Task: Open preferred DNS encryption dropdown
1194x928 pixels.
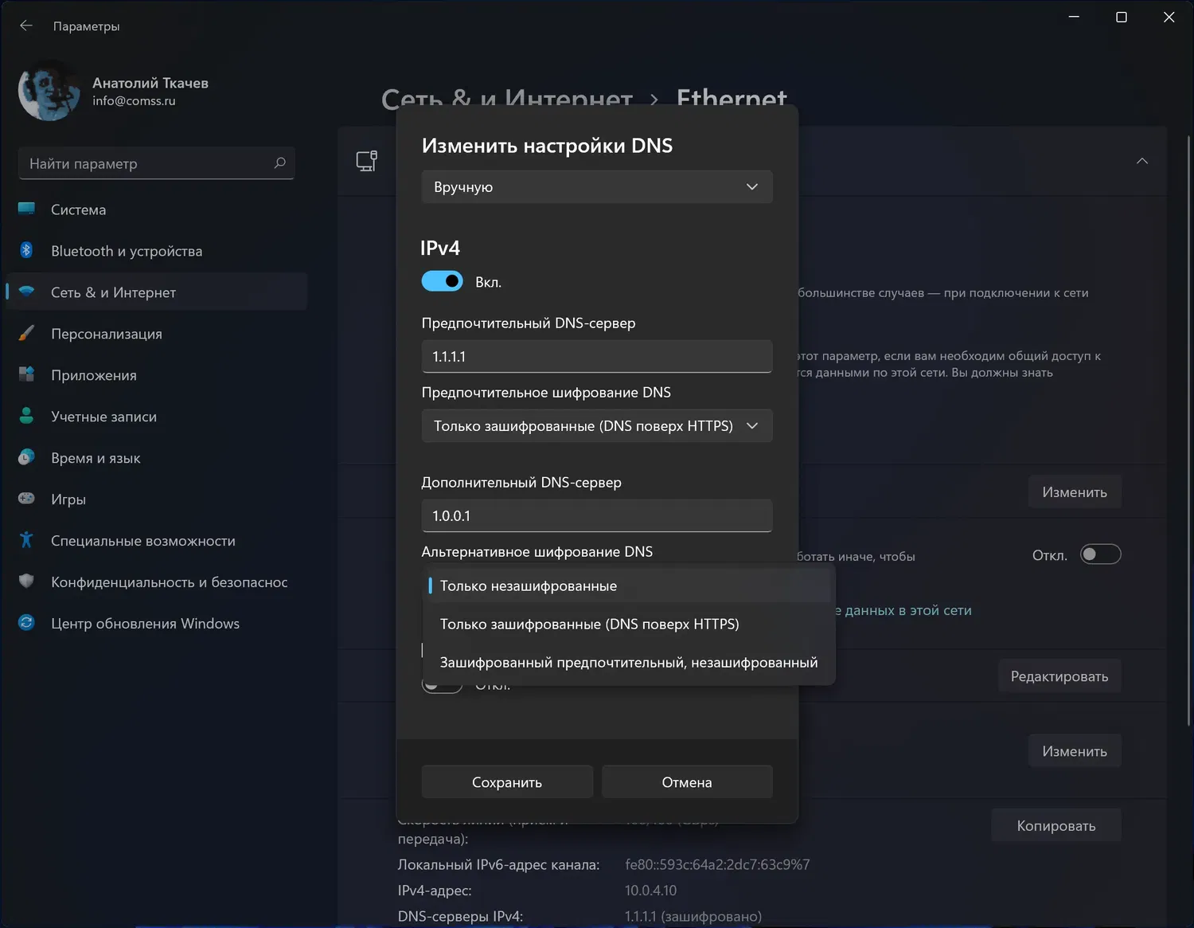Action: coord(596,425)
